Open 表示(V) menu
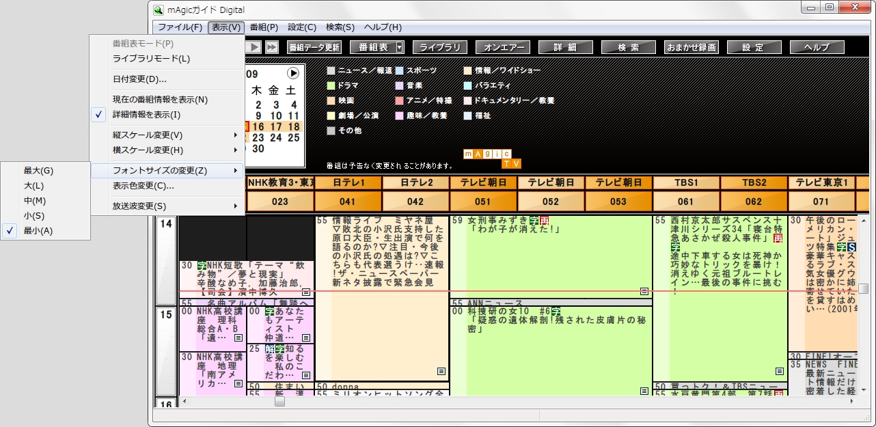This screenshot has width=876, height=427. pyautogui.click(x=226, y=27)
